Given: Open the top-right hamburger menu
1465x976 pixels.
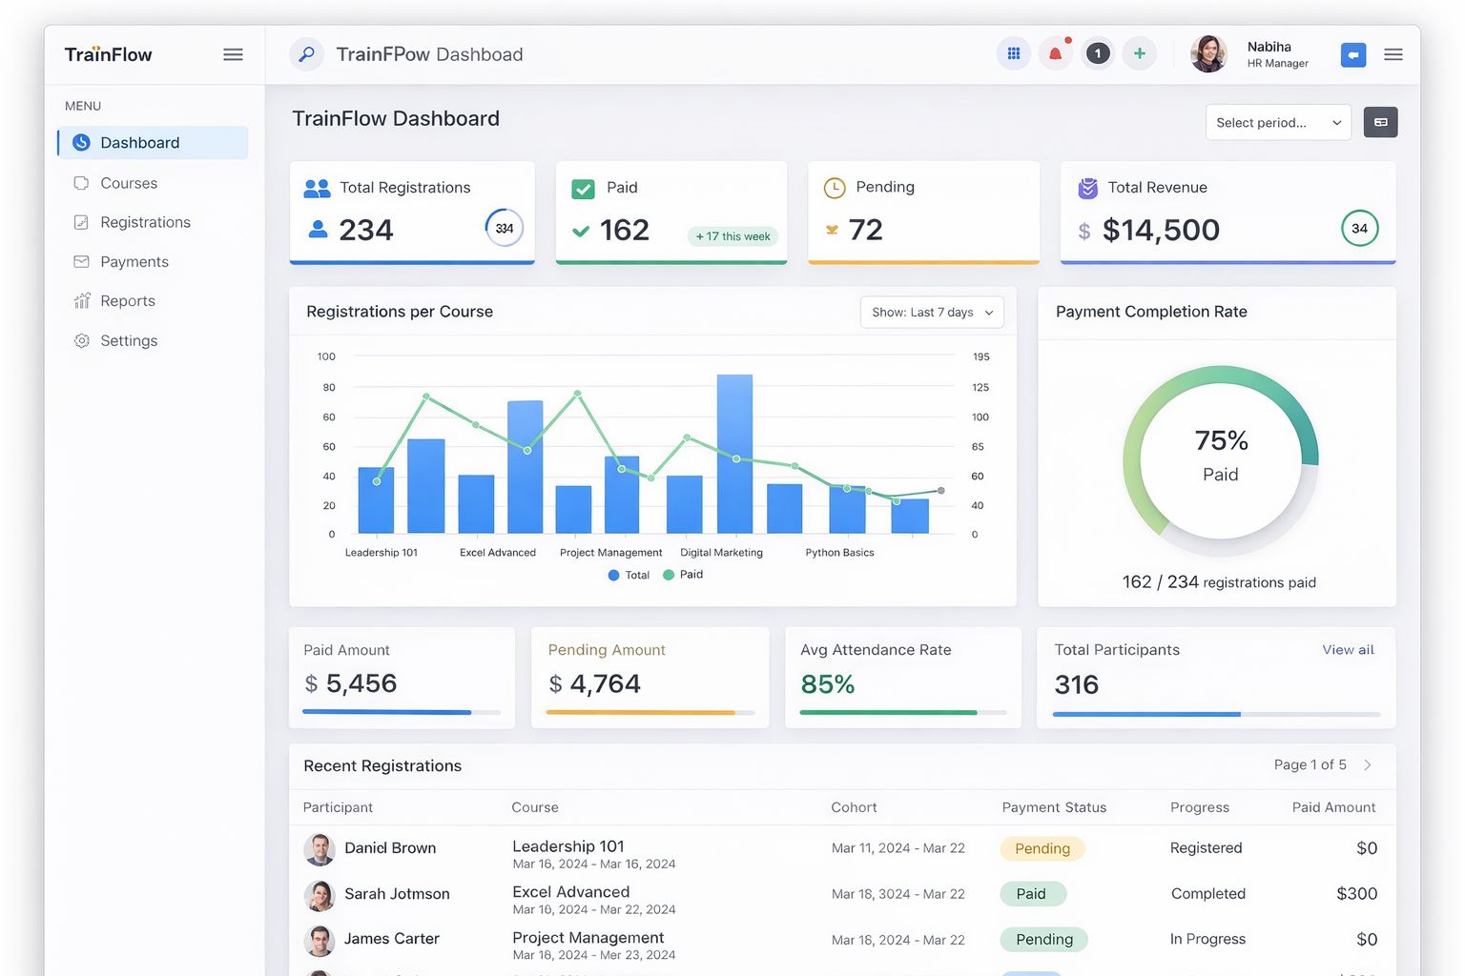Looking at the screenshot, I should pos(1393,55).
